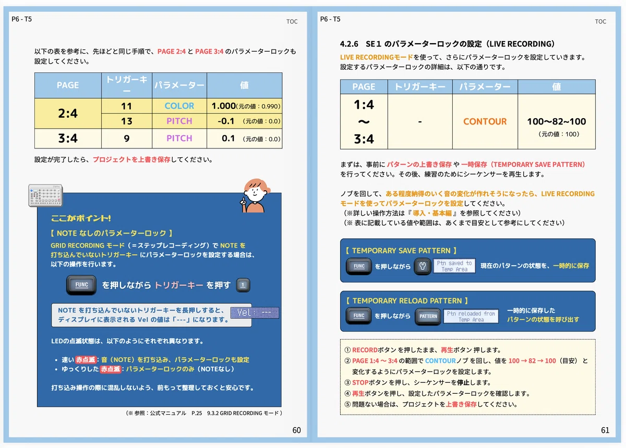
Task: Click the TOC link on page 61
Action: click(600, 22)
